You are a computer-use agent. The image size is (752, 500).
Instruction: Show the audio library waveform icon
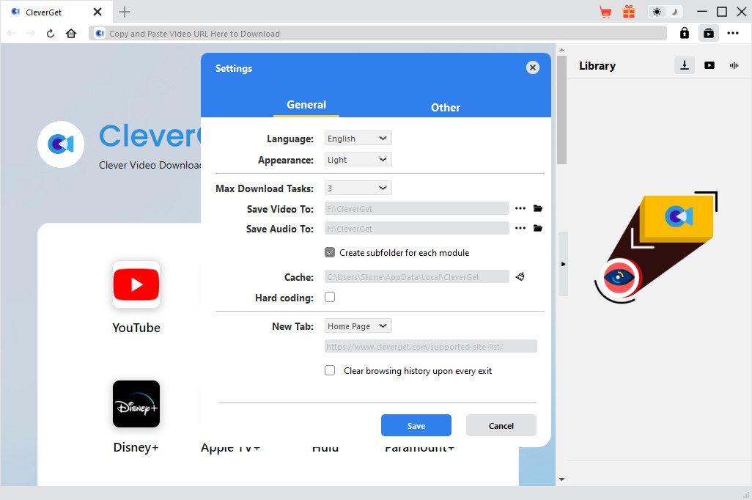pos(734,65)
